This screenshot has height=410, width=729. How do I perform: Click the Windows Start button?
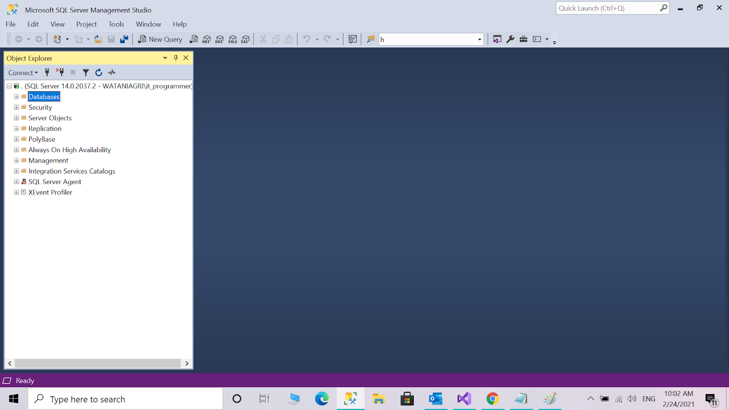click(x=14, y=399)
